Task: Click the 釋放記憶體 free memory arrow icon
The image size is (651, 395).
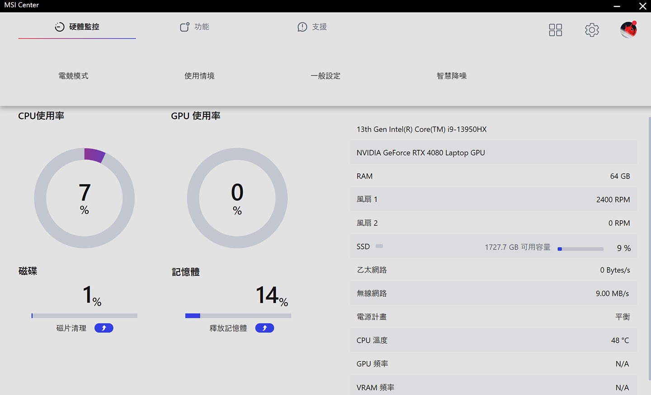Action: pos(264,328)
